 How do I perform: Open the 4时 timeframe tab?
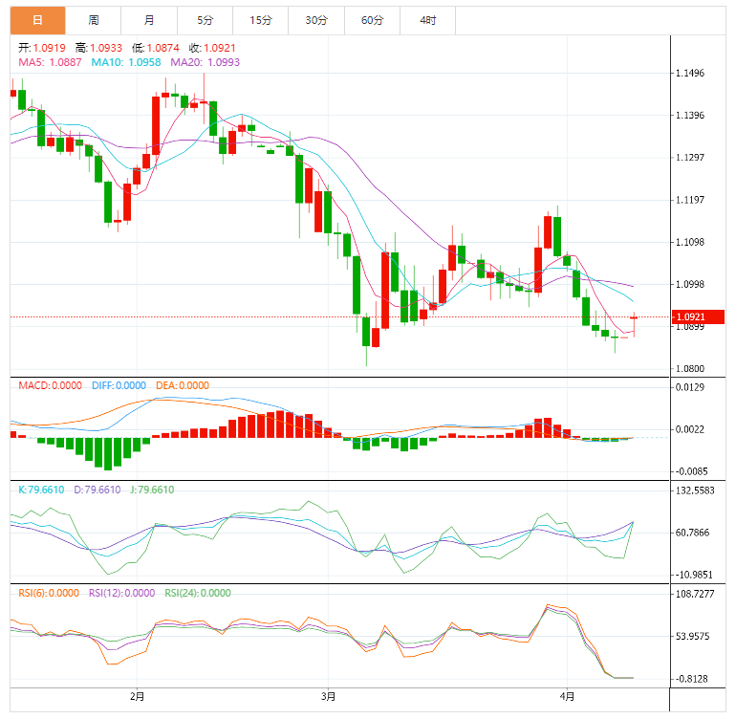coord(427,21)
